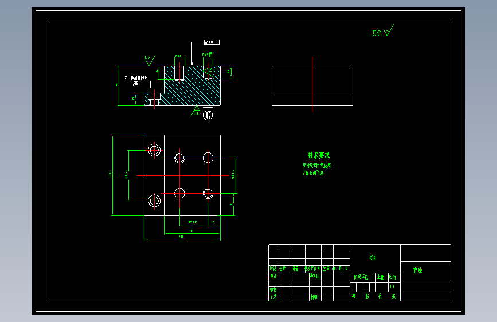Click the 工艺 cell in title block

[273, 297]
